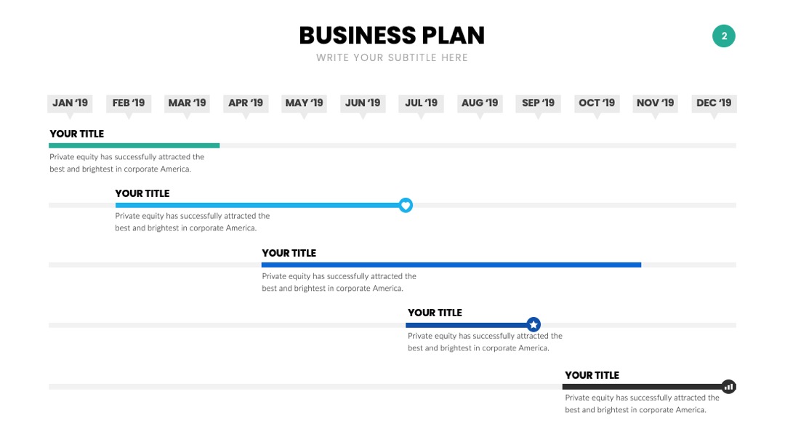Select the FEB '19 month marker
The height and width of the screenshot is (442, 785).
(x=129, y=103)
